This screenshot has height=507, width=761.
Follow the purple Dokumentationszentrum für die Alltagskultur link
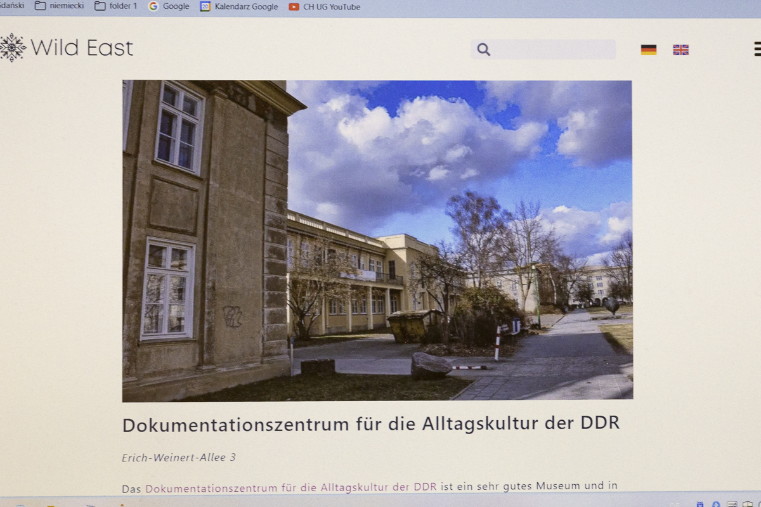tap(291, 487)
